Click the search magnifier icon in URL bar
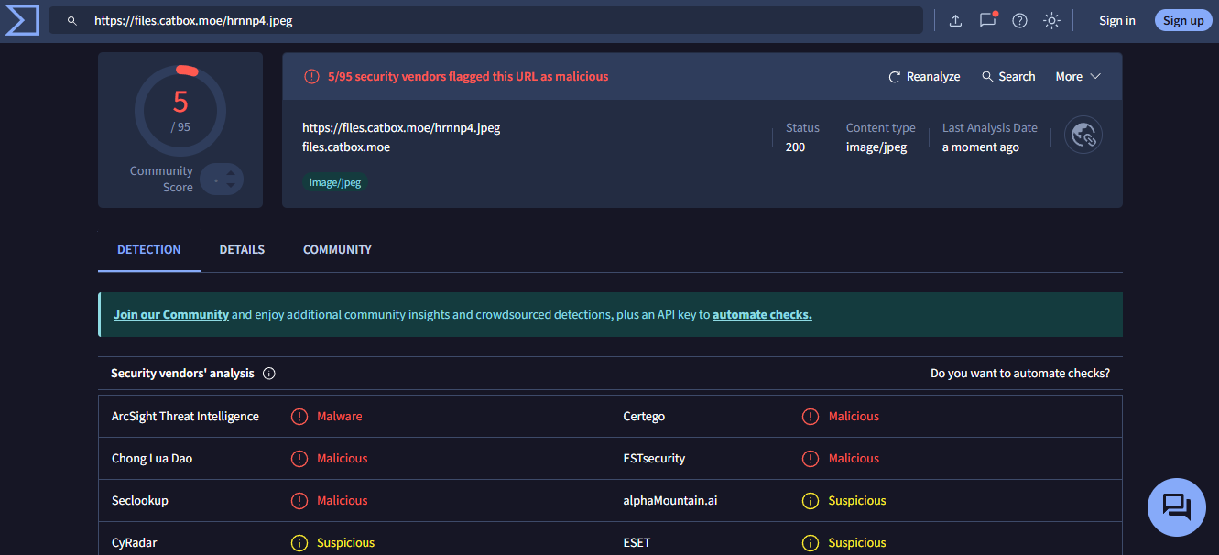 (72, 20)
